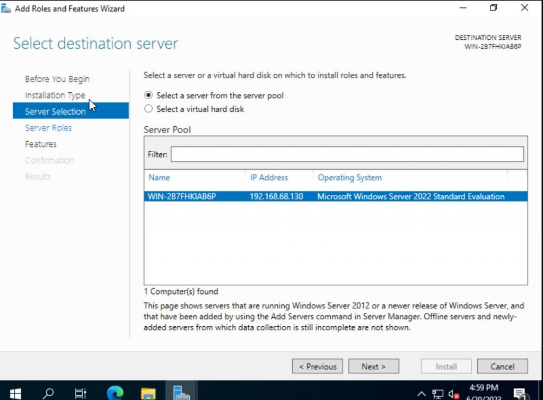Open Task View
543x400 pixels.
tap(81, 393)
